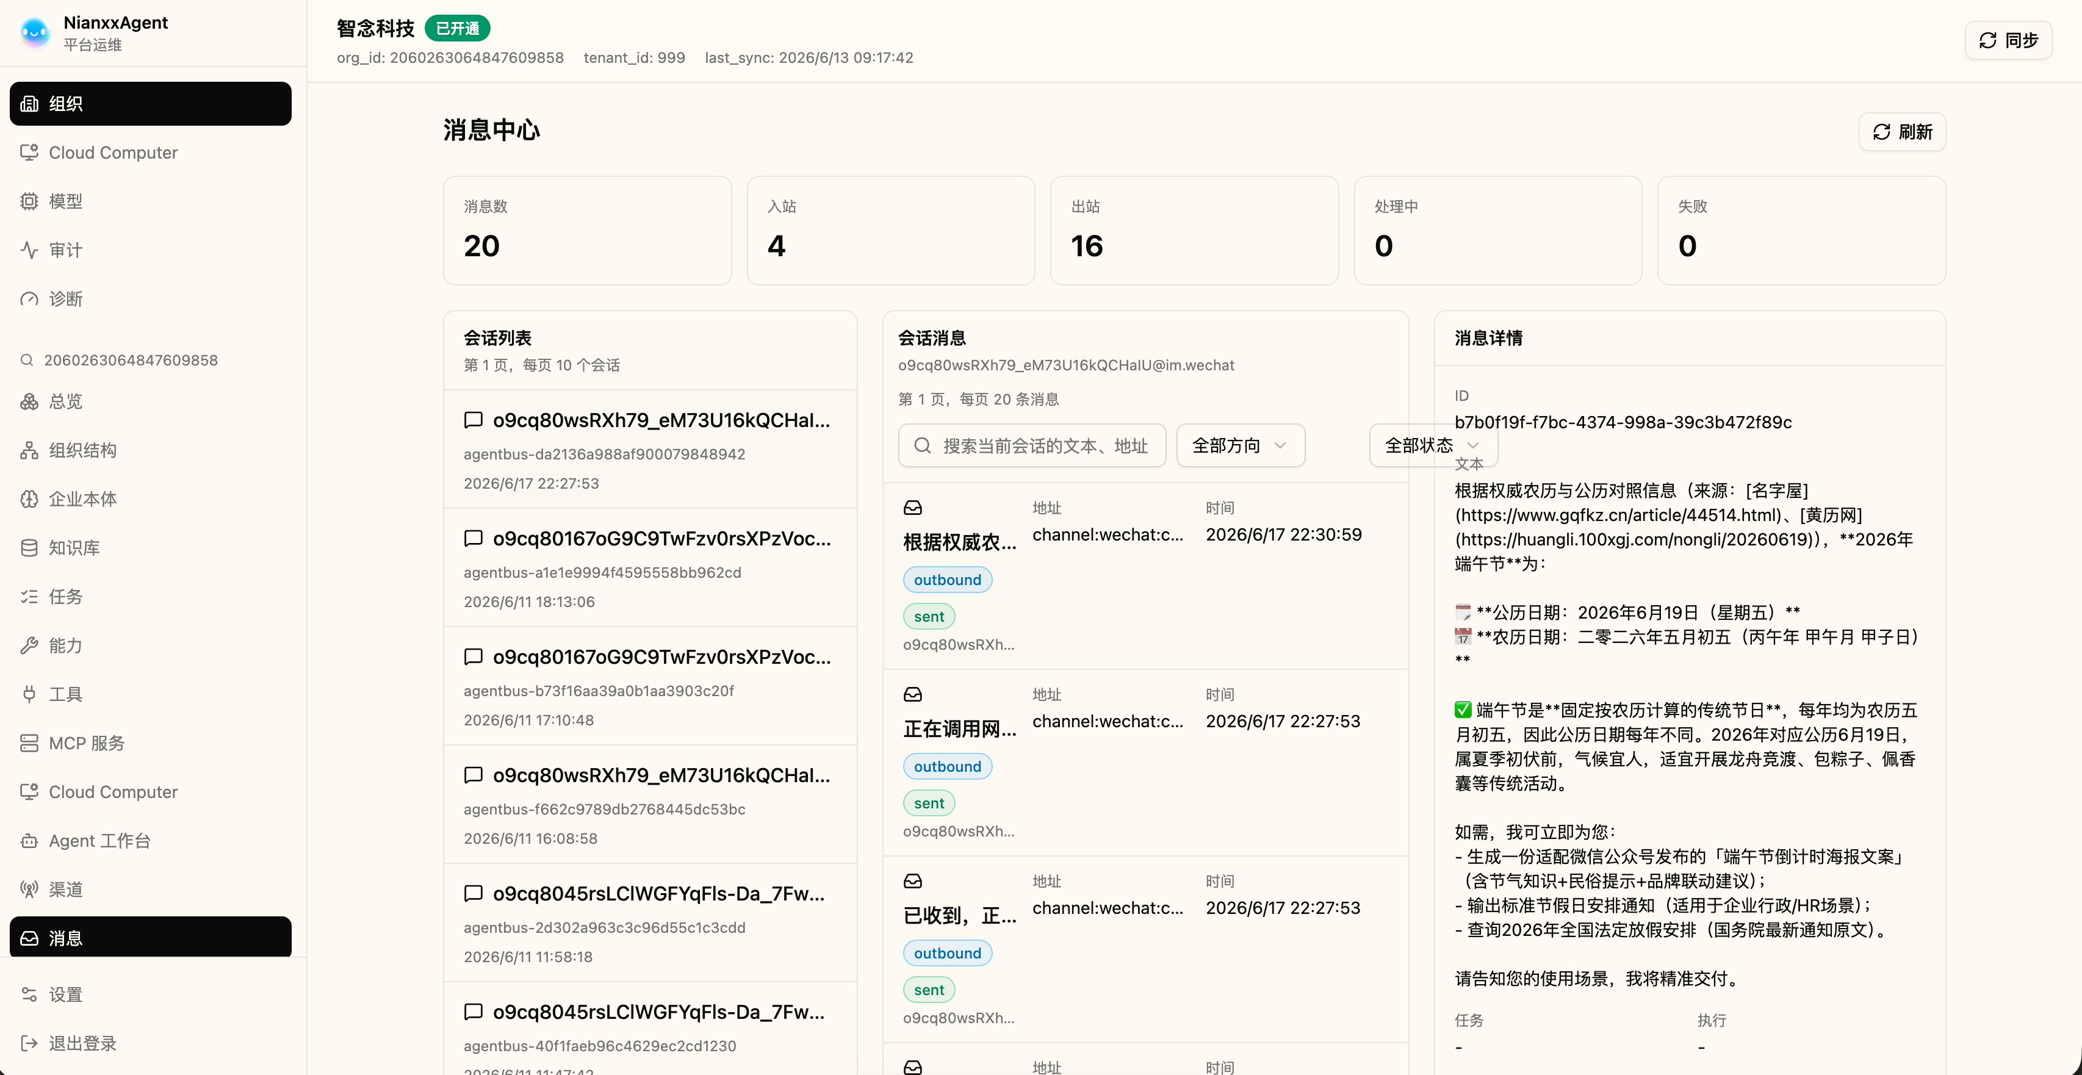The height and width of the screenshot is (1075, 2082).
Task: Click the 企业本体 brain icon
Action: point(29,498)
